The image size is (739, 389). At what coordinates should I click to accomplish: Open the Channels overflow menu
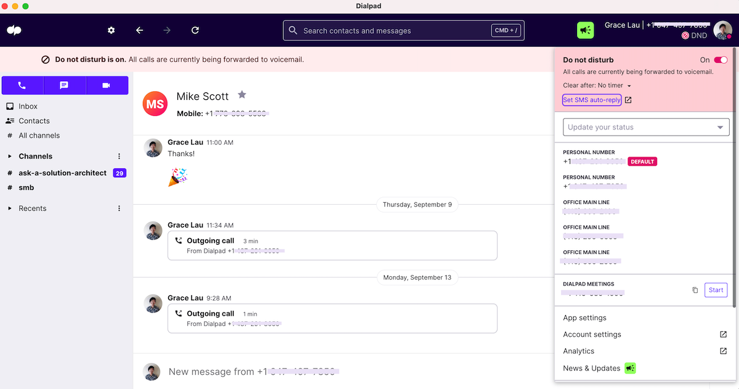(119, 156)
